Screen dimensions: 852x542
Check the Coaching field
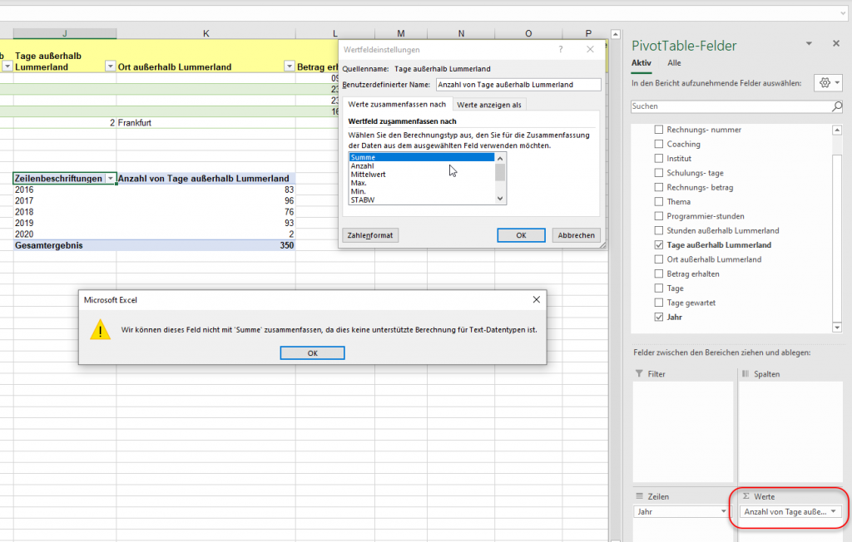[x=659, y=144]
